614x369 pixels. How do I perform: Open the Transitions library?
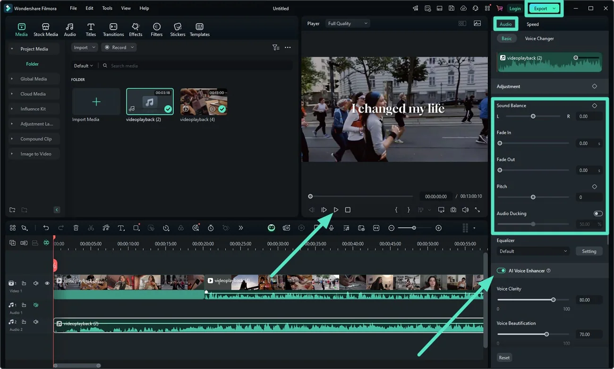[113, 29]
